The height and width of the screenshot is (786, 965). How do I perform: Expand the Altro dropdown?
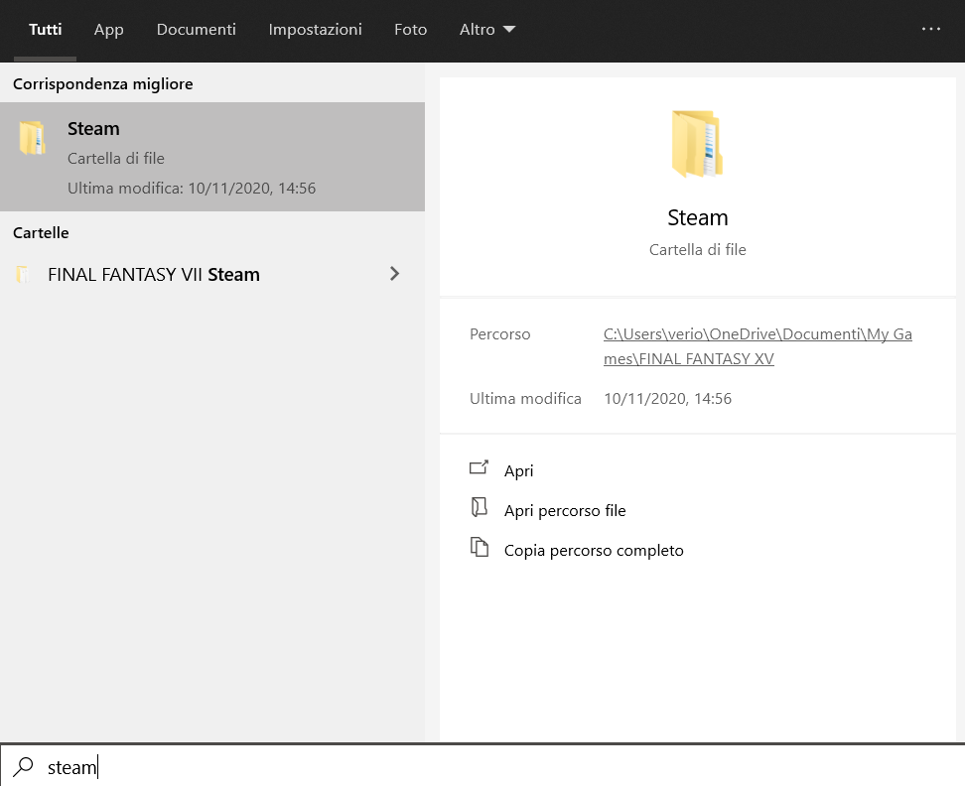pyautogui.click(x=486, y=30)
